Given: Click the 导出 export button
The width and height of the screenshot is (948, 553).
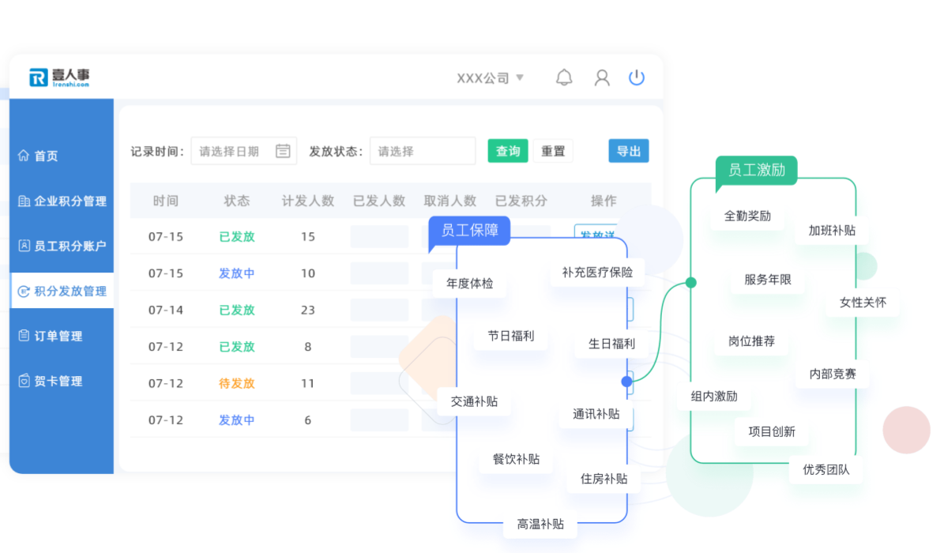Looking at the screenshot, I should 629,151.
